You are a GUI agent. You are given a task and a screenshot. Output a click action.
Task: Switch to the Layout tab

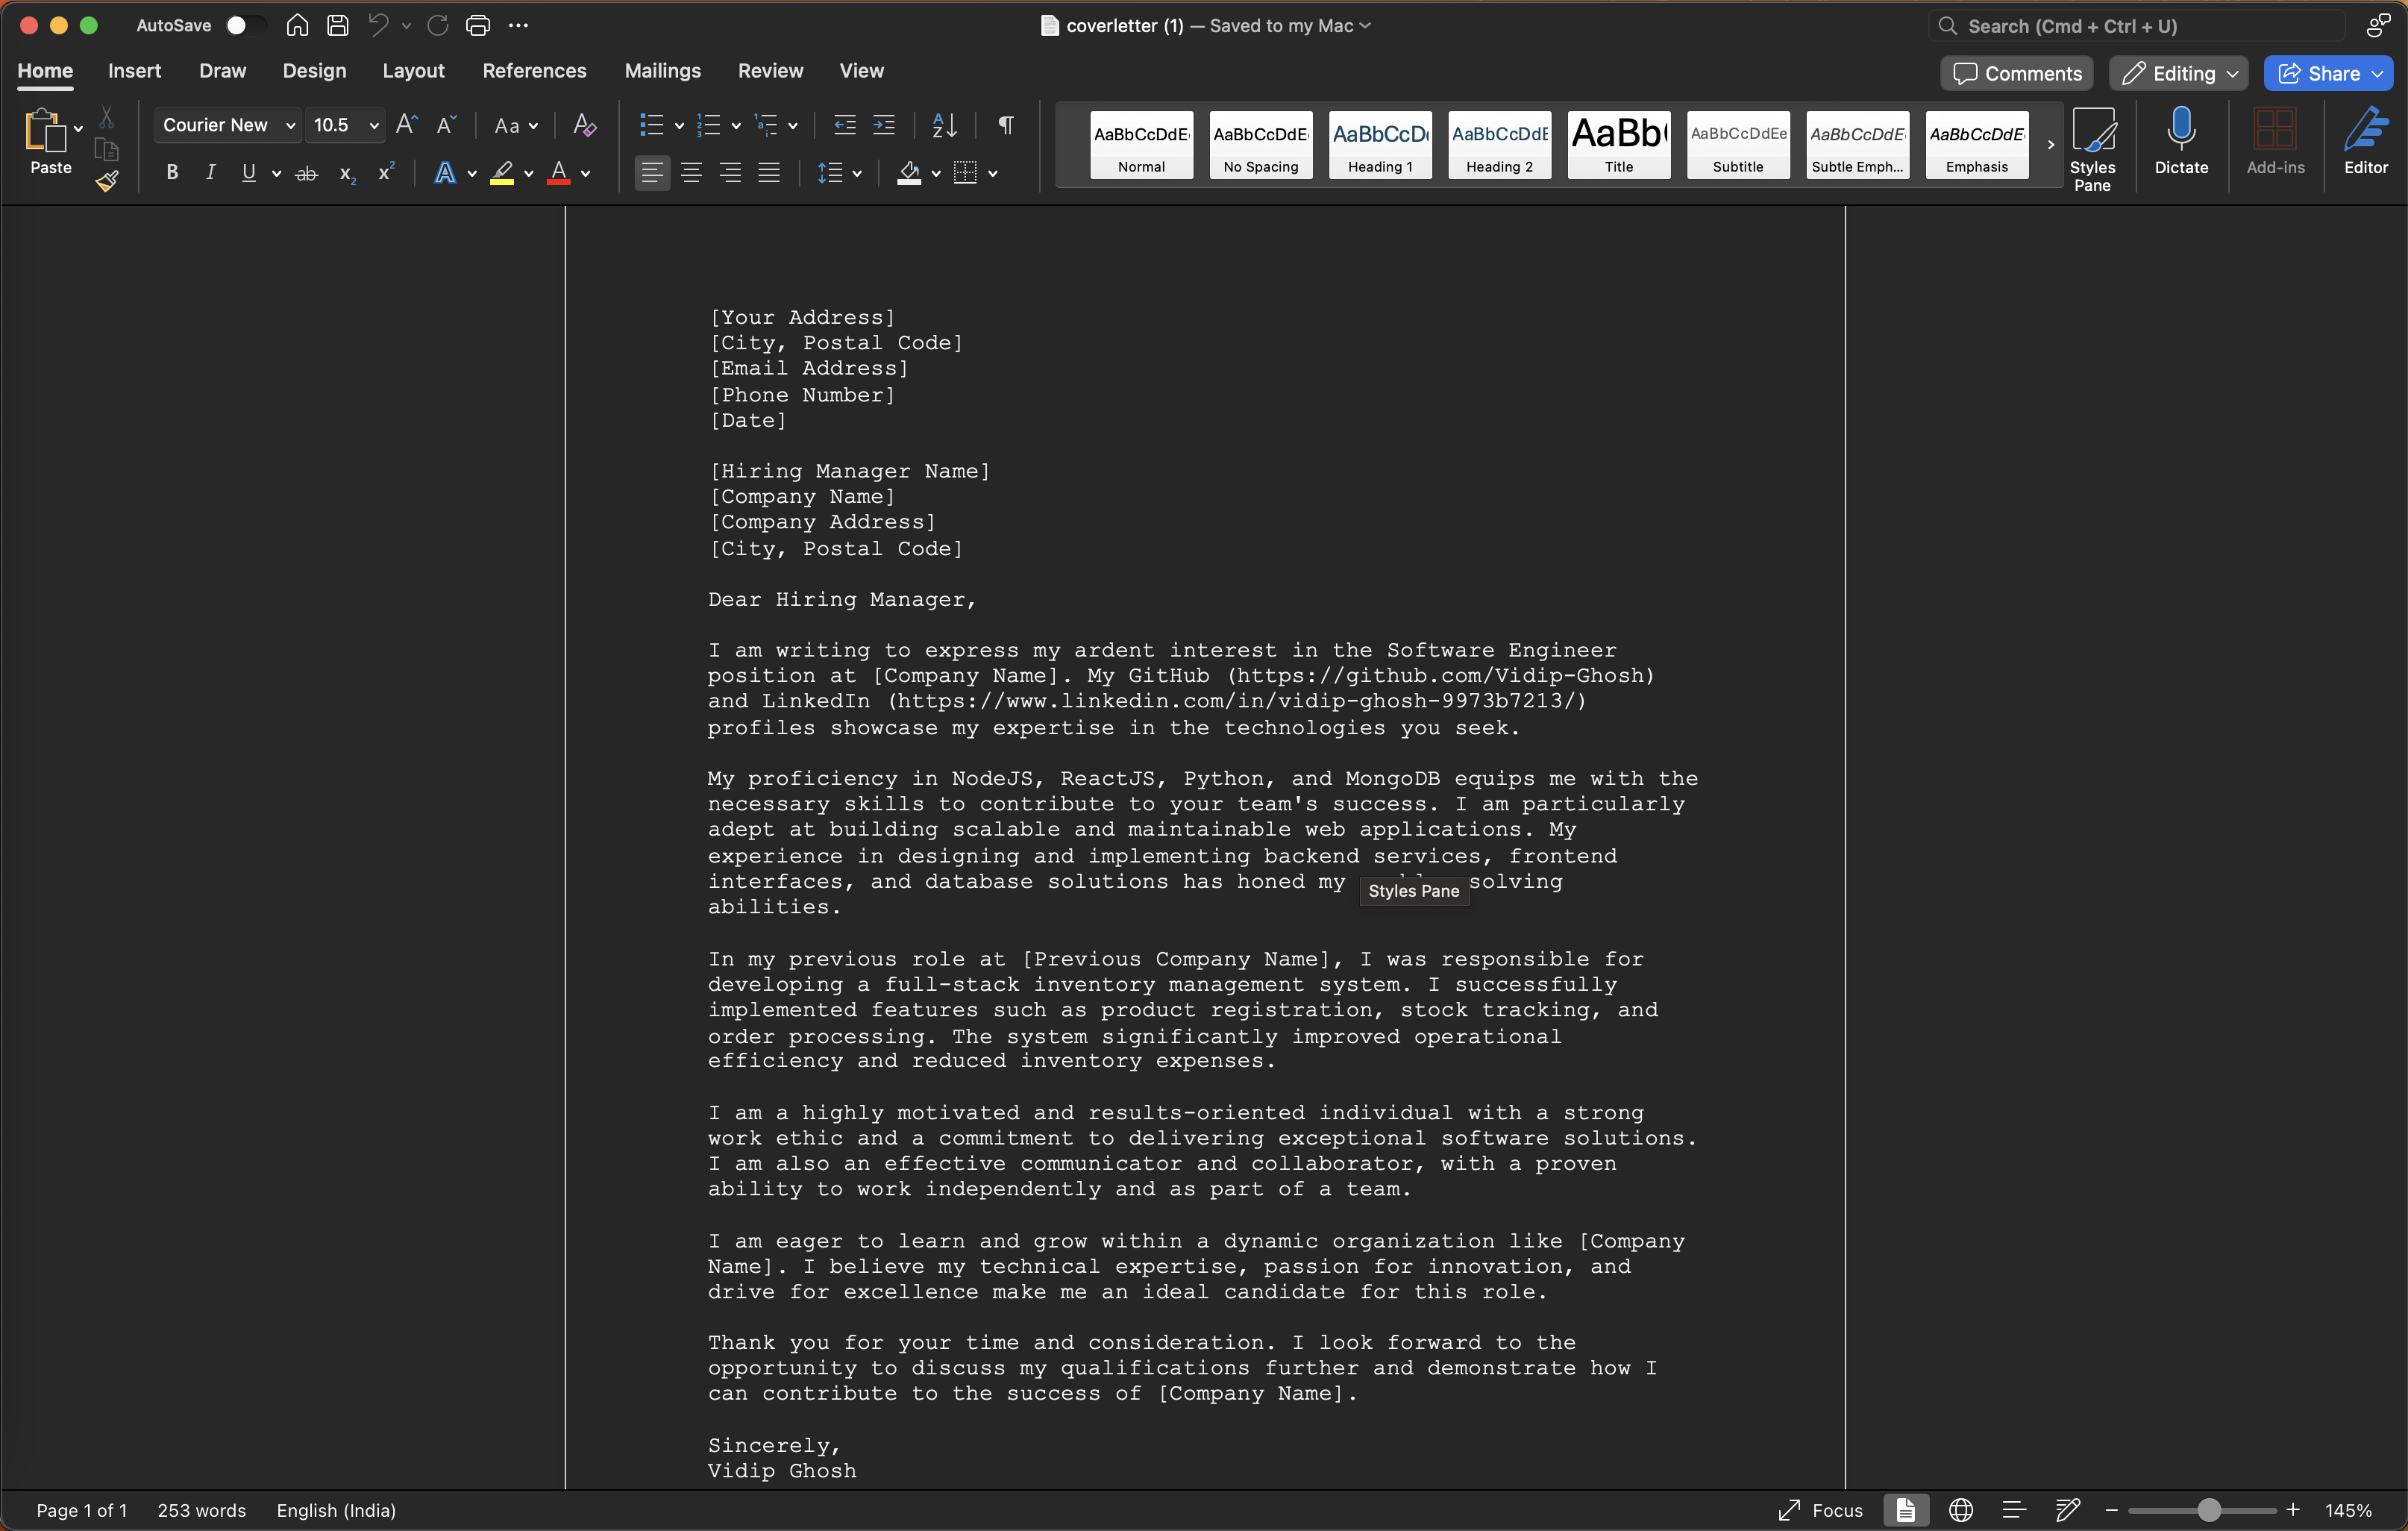tap(413, 71)
